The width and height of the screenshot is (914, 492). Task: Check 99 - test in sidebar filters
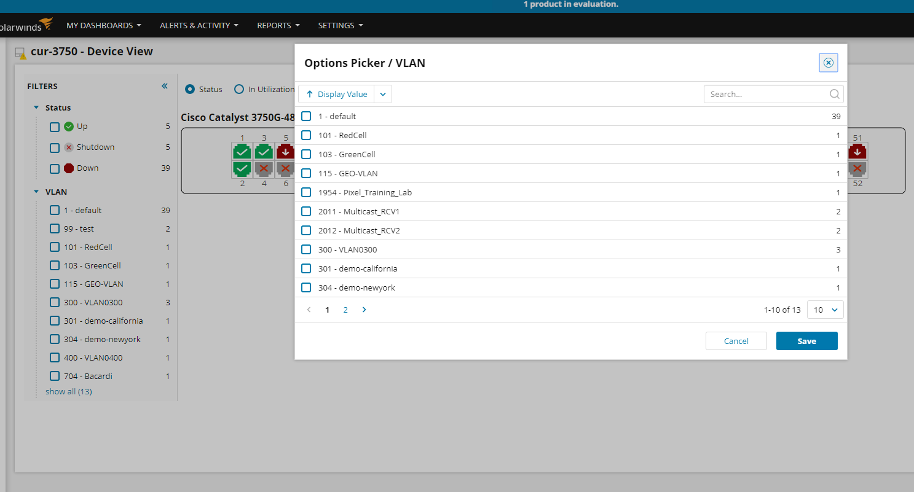point(55,228)
